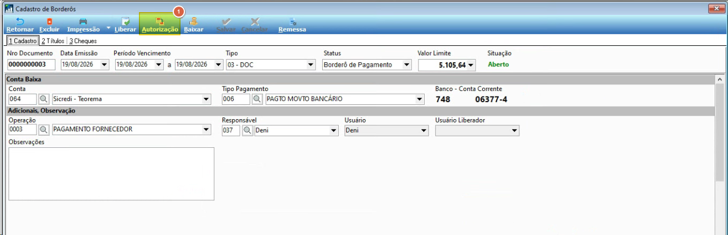Click the account number 06377-4 text
The height and width of the screenshot is (235, 728).
491,99
